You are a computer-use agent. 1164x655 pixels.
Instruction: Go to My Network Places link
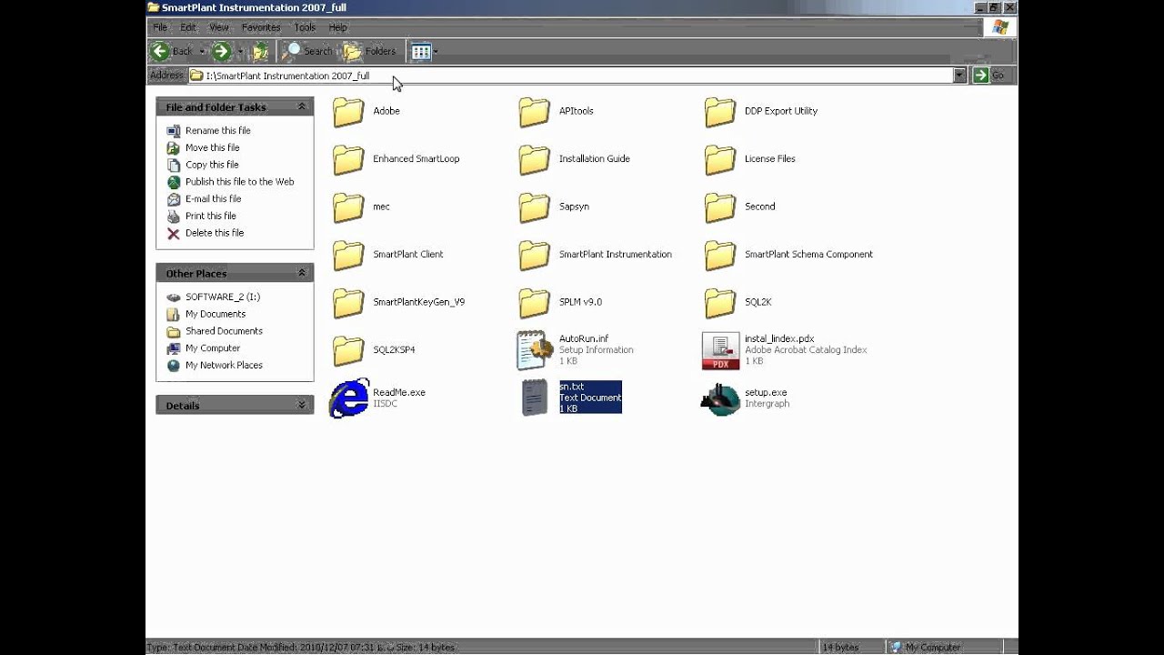click(x=224, y=366)
